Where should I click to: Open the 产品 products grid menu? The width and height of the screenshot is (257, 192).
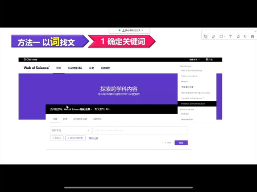[x=209, y=59]
